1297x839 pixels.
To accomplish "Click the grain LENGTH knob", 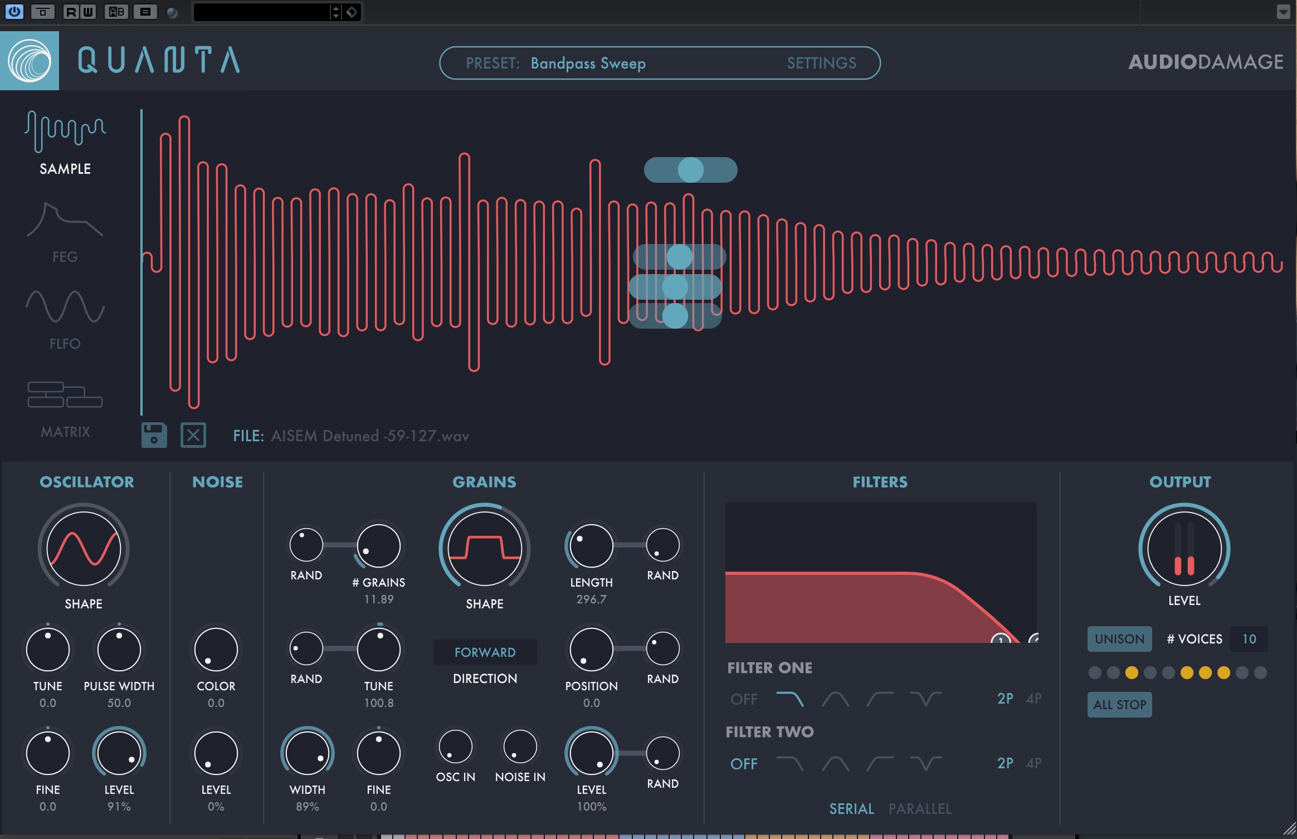I will point(592,546).
